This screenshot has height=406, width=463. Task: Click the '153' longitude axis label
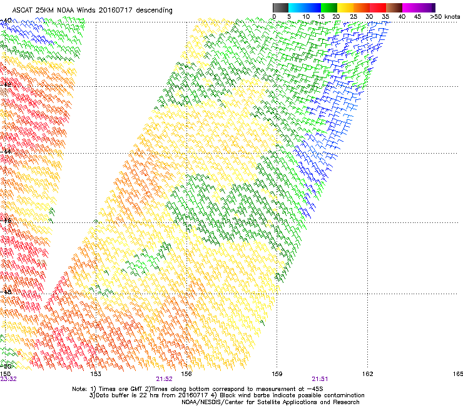(96, 374)
